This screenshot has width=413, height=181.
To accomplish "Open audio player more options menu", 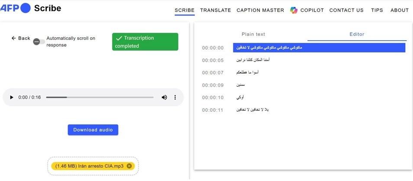I will point(175,97).
